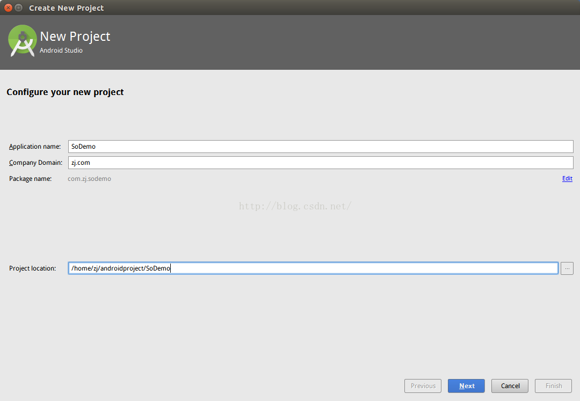Click the Create New Project title bar text
Image resolution: width=580 pixels, height=401 pixels.
tap(66, 8)
